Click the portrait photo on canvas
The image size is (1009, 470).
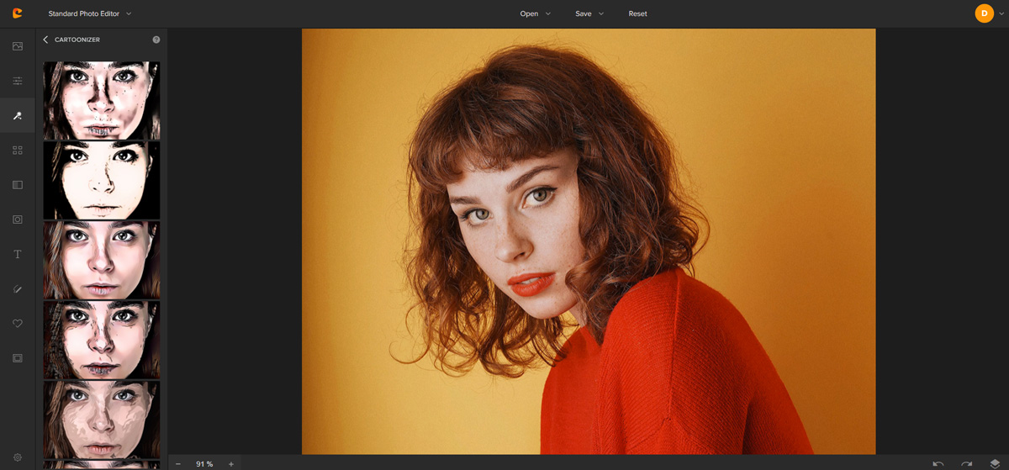[x=589, y=241]
